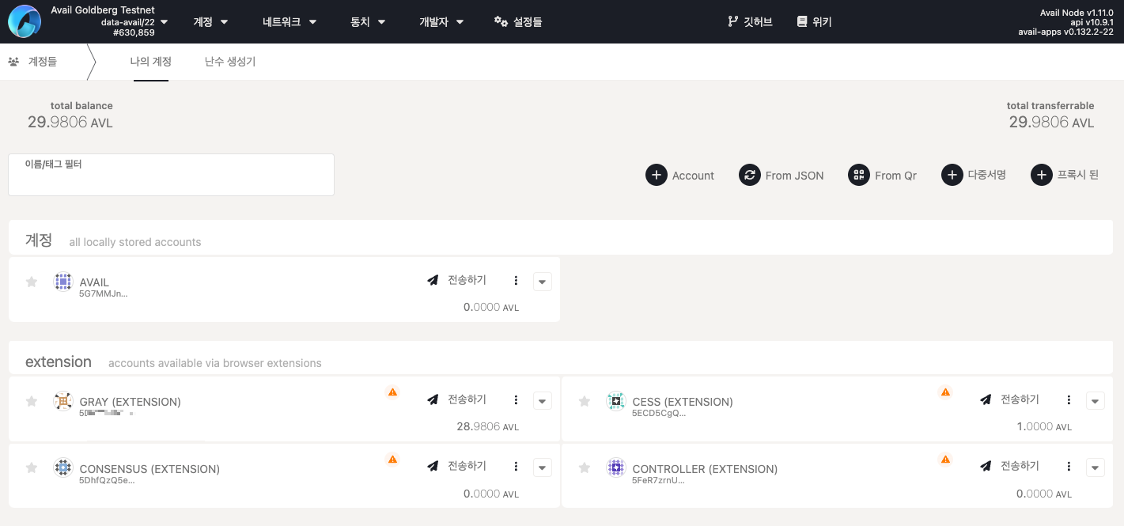The height and width of the screenshot is (526, 1124).
Task: Click the CONSENSUS (EXTENSION) account name
Action: coord(149,469)
